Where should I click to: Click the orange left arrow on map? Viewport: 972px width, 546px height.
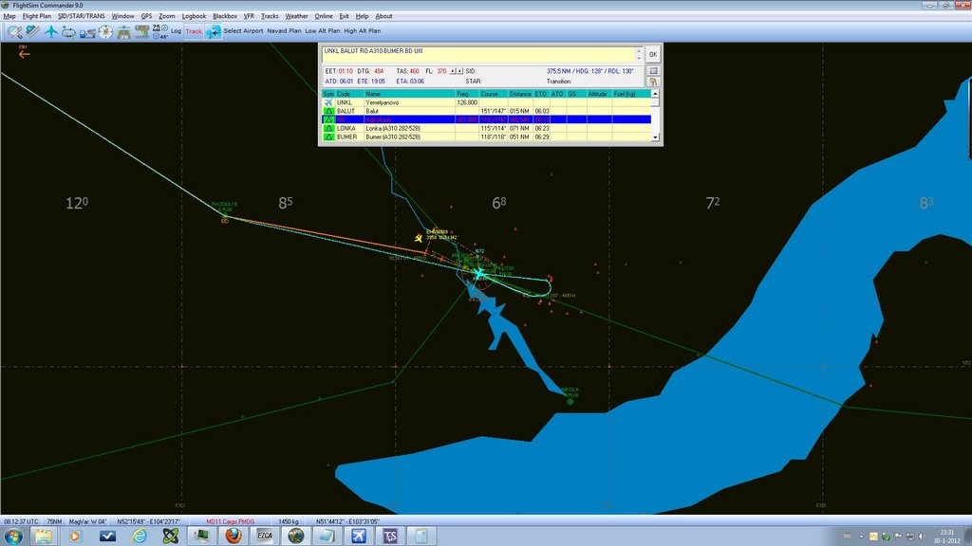point(24,54)
